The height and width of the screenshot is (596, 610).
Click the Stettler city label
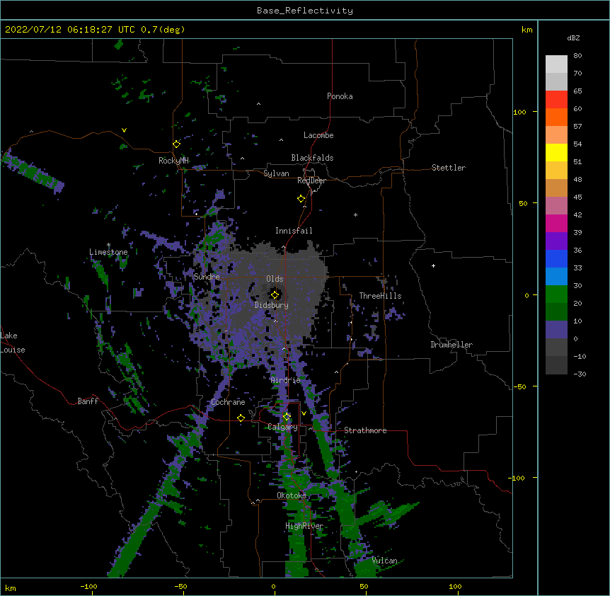pos(449,168)
